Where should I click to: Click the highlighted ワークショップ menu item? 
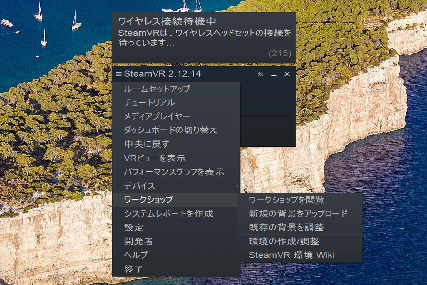[x=175, y=200]
